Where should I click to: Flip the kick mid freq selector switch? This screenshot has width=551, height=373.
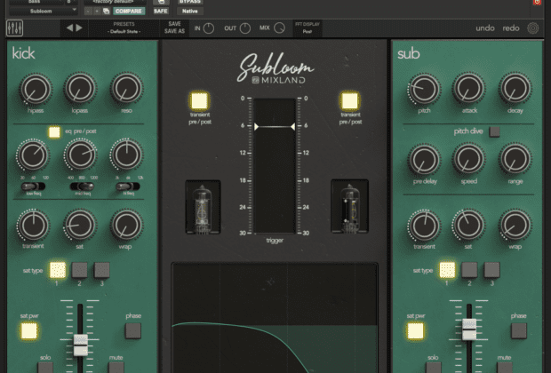point(83,186)
